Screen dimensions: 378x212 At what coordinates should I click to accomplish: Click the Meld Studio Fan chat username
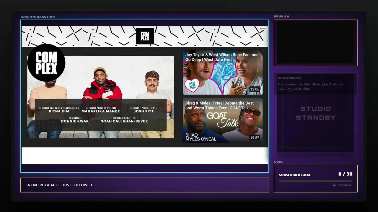tap(289, 78)
